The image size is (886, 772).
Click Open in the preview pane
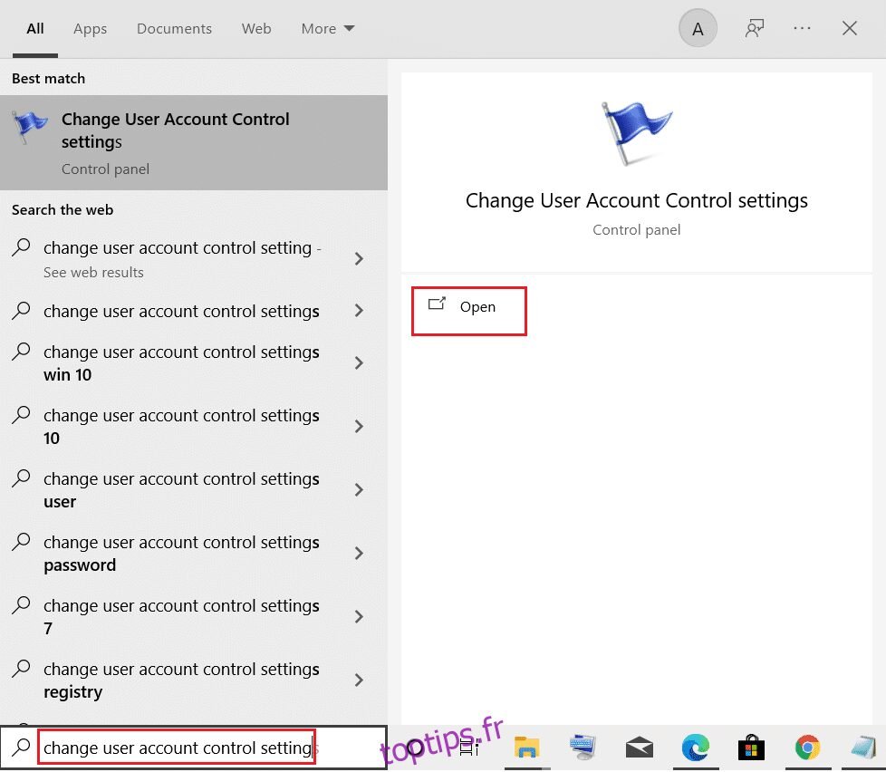tap(469, 307)
